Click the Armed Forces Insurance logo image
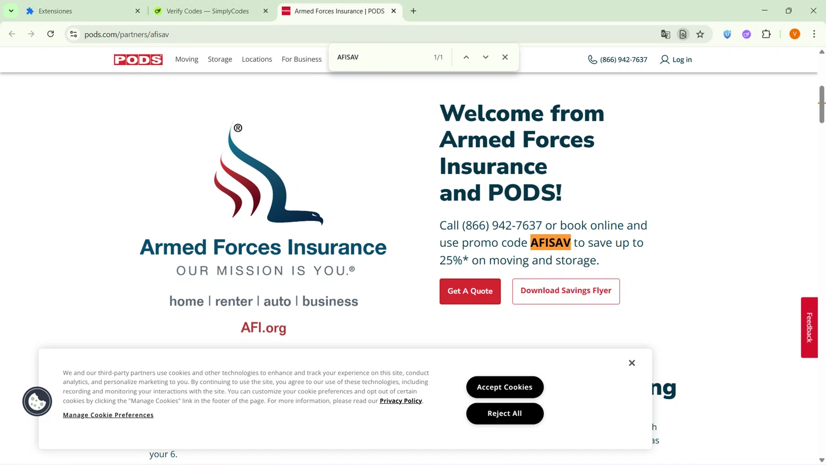 (x=263, y=229)
